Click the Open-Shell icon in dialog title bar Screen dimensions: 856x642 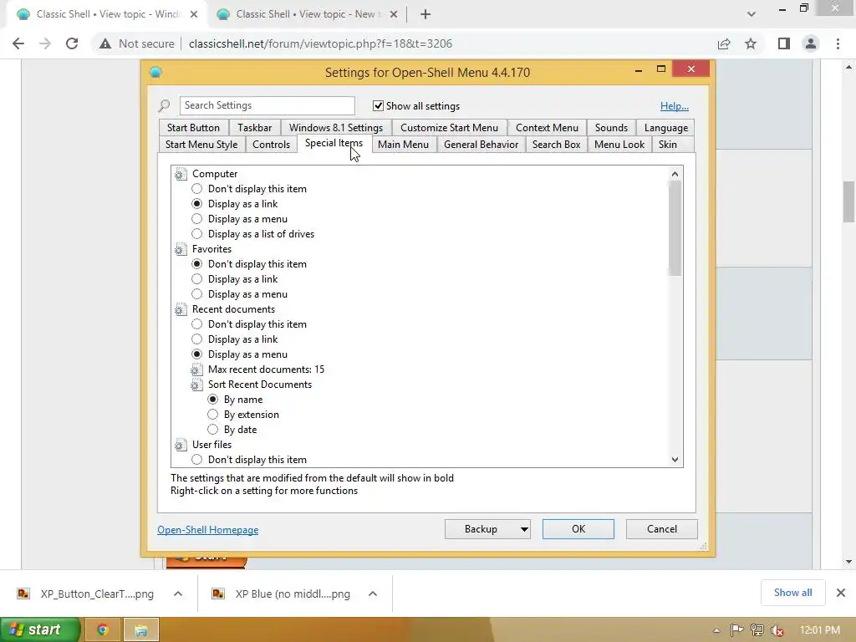(155, 72)
